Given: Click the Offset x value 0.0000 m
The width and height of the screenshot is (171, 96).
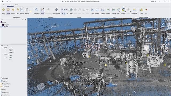Looking at the screenshot, I should (x=11, y=49).
